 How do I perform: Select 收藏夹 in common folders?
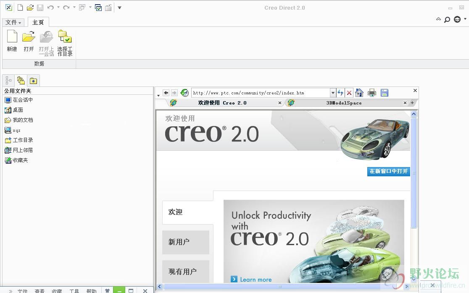click(x=16, y=160)
